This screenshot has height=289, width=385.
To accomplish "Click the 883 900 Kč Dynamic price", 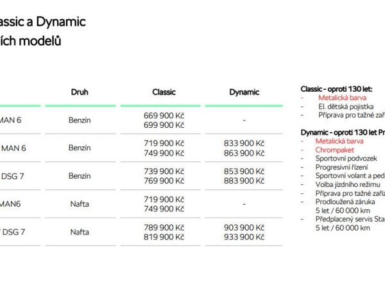I will tap(244, 180).
